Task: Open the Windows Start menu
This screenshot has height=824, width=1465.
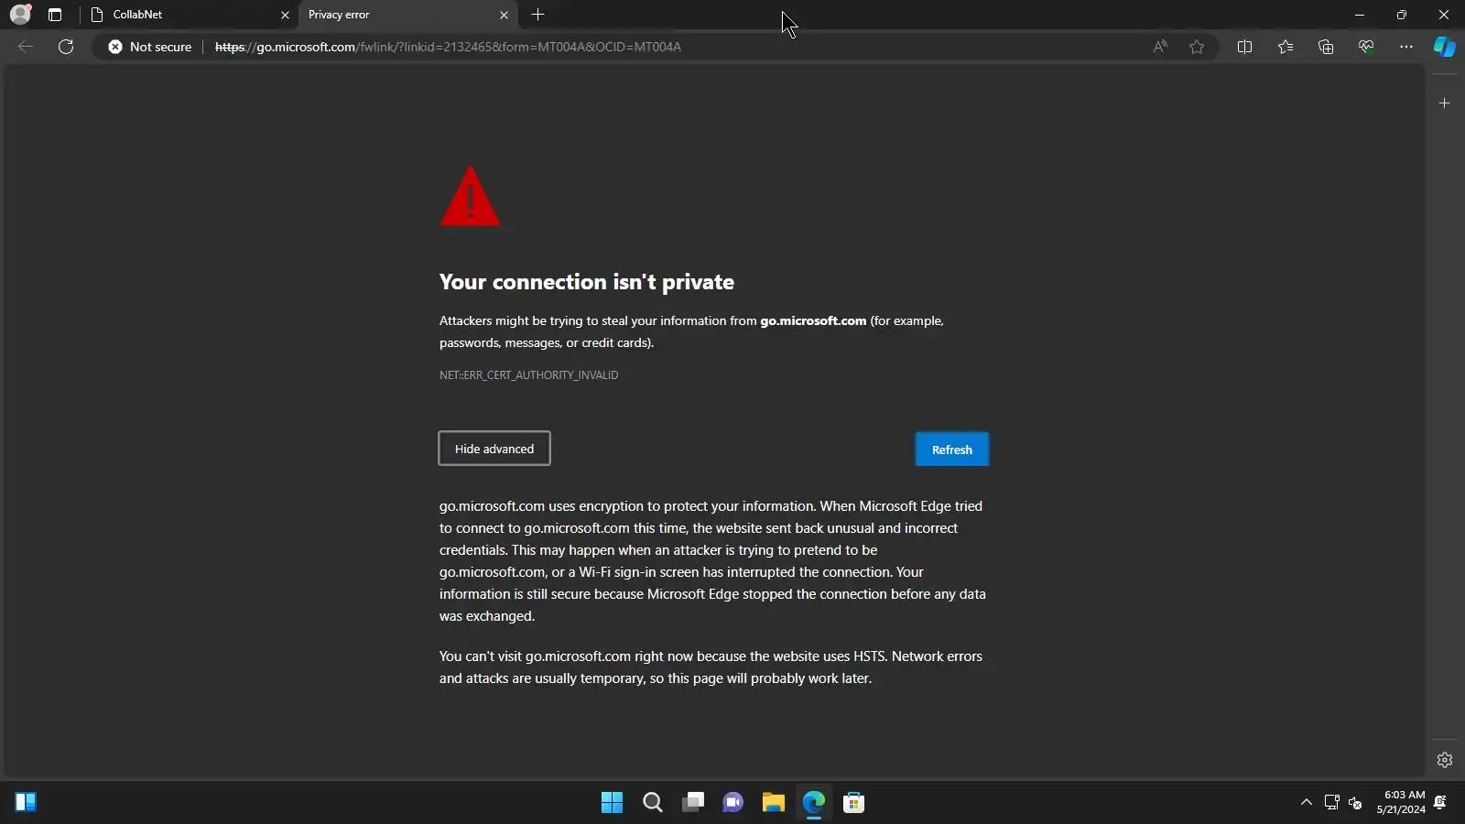Action: [612, 803]
